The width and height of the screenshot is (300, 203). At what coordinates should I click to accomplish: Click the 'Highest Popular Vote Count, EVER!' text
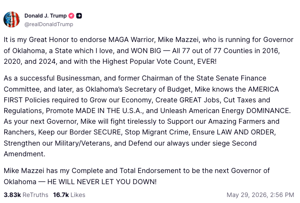click(x=159, y=62)
